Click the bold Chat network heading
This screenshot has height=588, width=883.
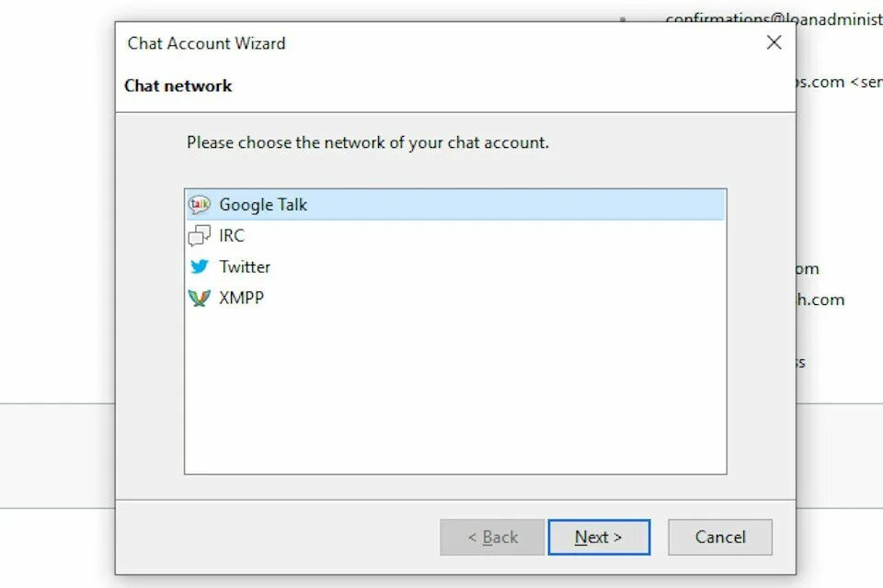pyautogui.click(x=178, y=85)
